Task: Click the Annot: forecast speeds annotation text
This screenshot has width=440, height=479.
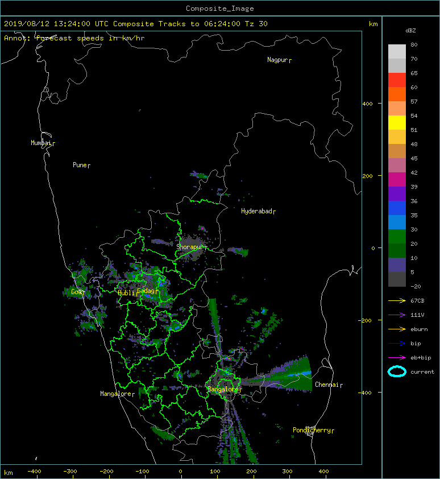Action: tap(74, 38)
